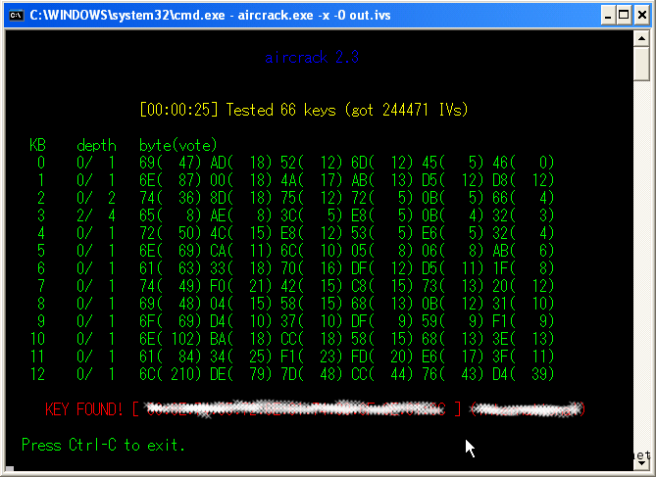Click '6E( 87)' in row KB 1

(x=171, y=180)
